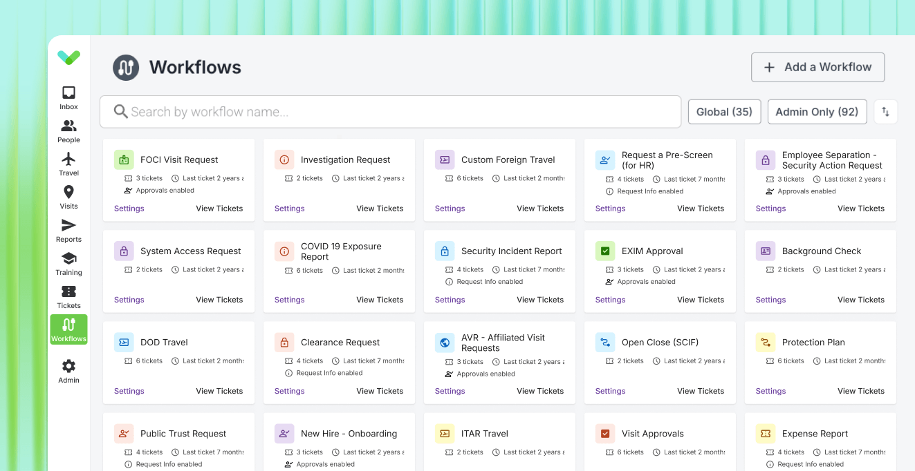Viewport: 915px width, 471px height.
Task: Click the Search by workflow name field
Action: 391,112
